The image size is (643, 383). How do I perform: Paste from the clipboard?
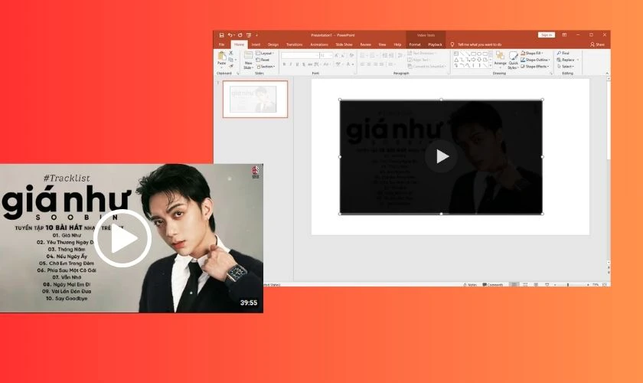tap(221, 60)
